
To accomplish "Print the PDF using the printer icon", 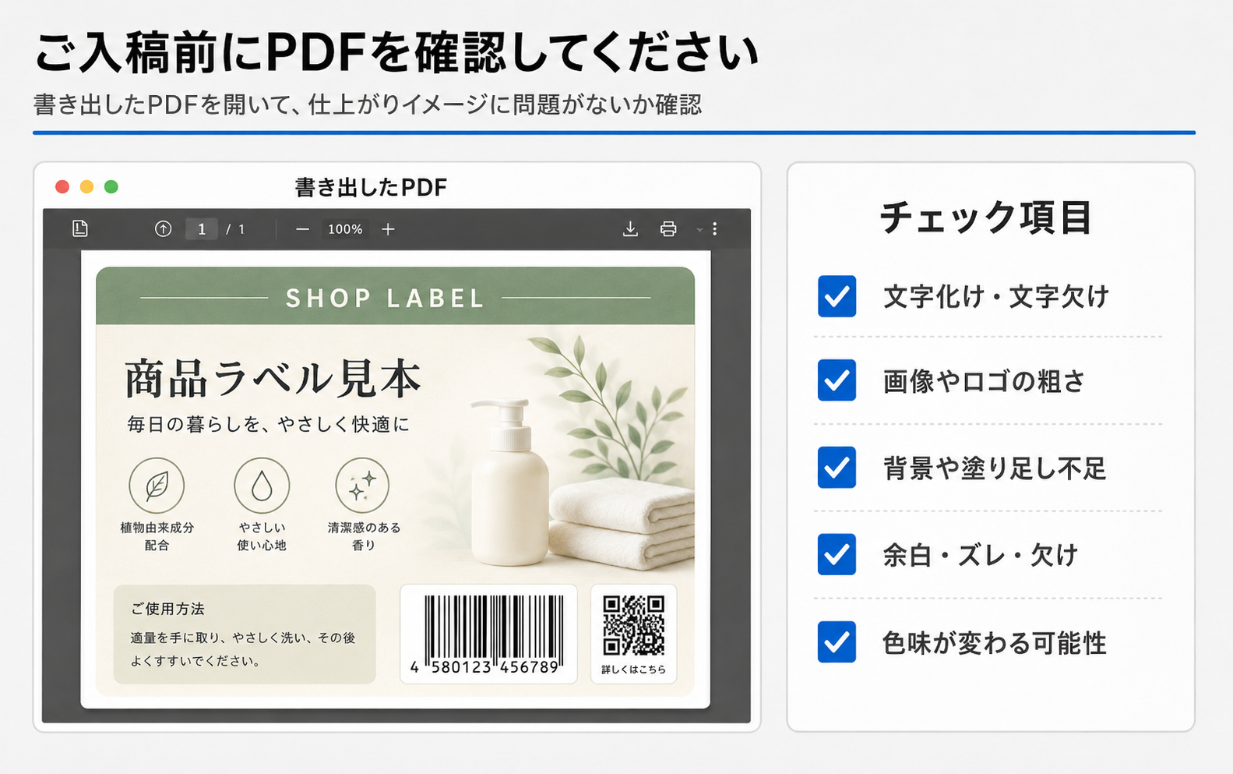I will click(668, 228).
